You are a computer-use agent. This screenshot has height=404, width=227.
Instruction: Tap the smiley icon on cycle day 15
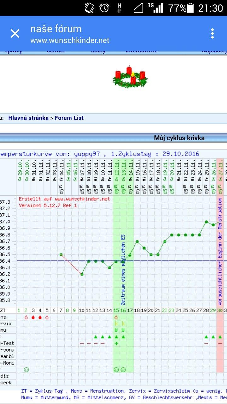116,370
